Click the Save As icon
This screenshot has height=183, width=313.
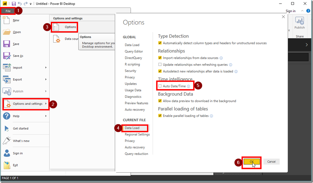[7, 56]
